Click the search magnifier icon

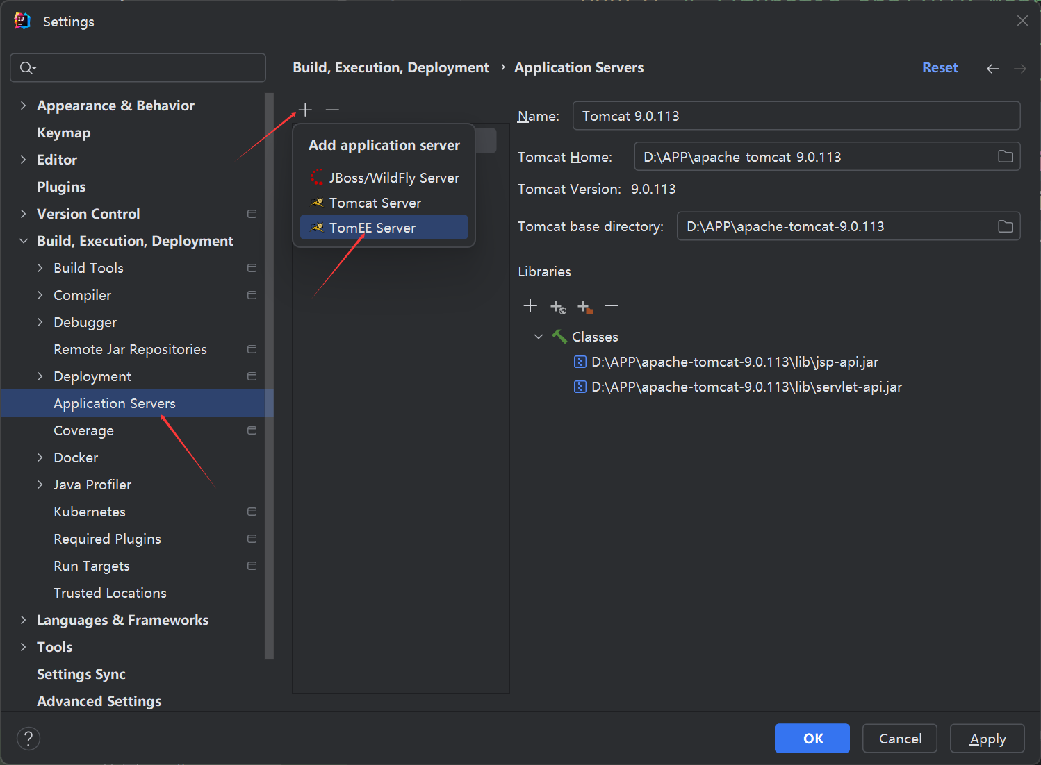(27, 67)
